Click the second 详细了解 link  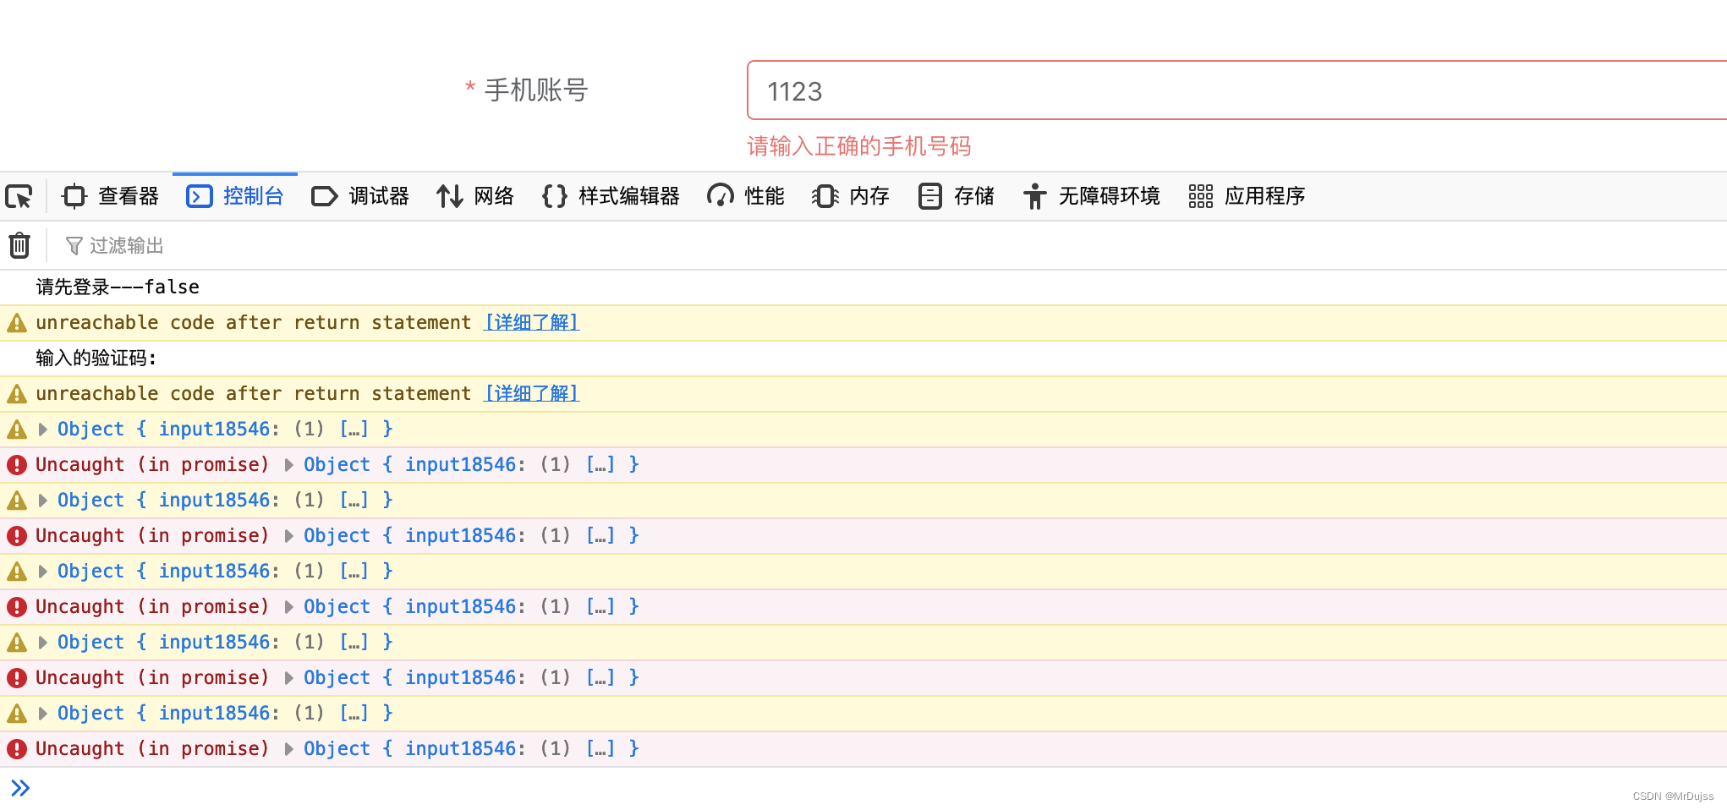click(x=531, y=393)
